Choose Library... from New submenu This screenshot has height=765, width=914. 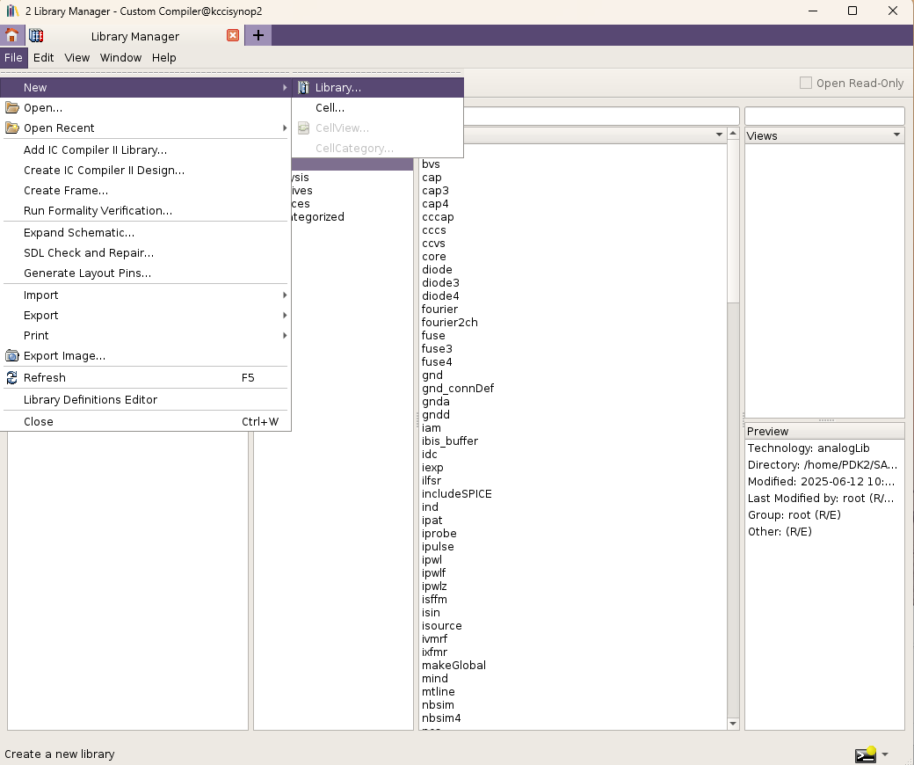coord(378,87)
